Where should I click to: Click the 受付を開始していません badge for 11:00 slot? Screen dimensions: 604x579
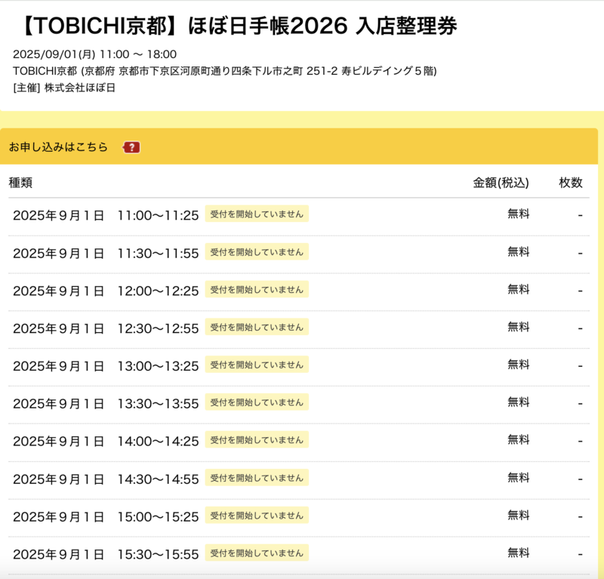(257, 214)
